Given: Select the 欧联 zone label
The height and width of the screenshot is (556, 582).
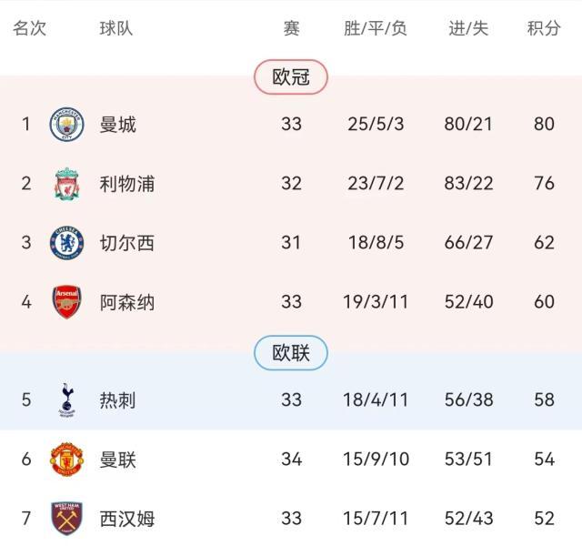Looking at the screenshot, I should pyautogui.click(x=291, y=353).
